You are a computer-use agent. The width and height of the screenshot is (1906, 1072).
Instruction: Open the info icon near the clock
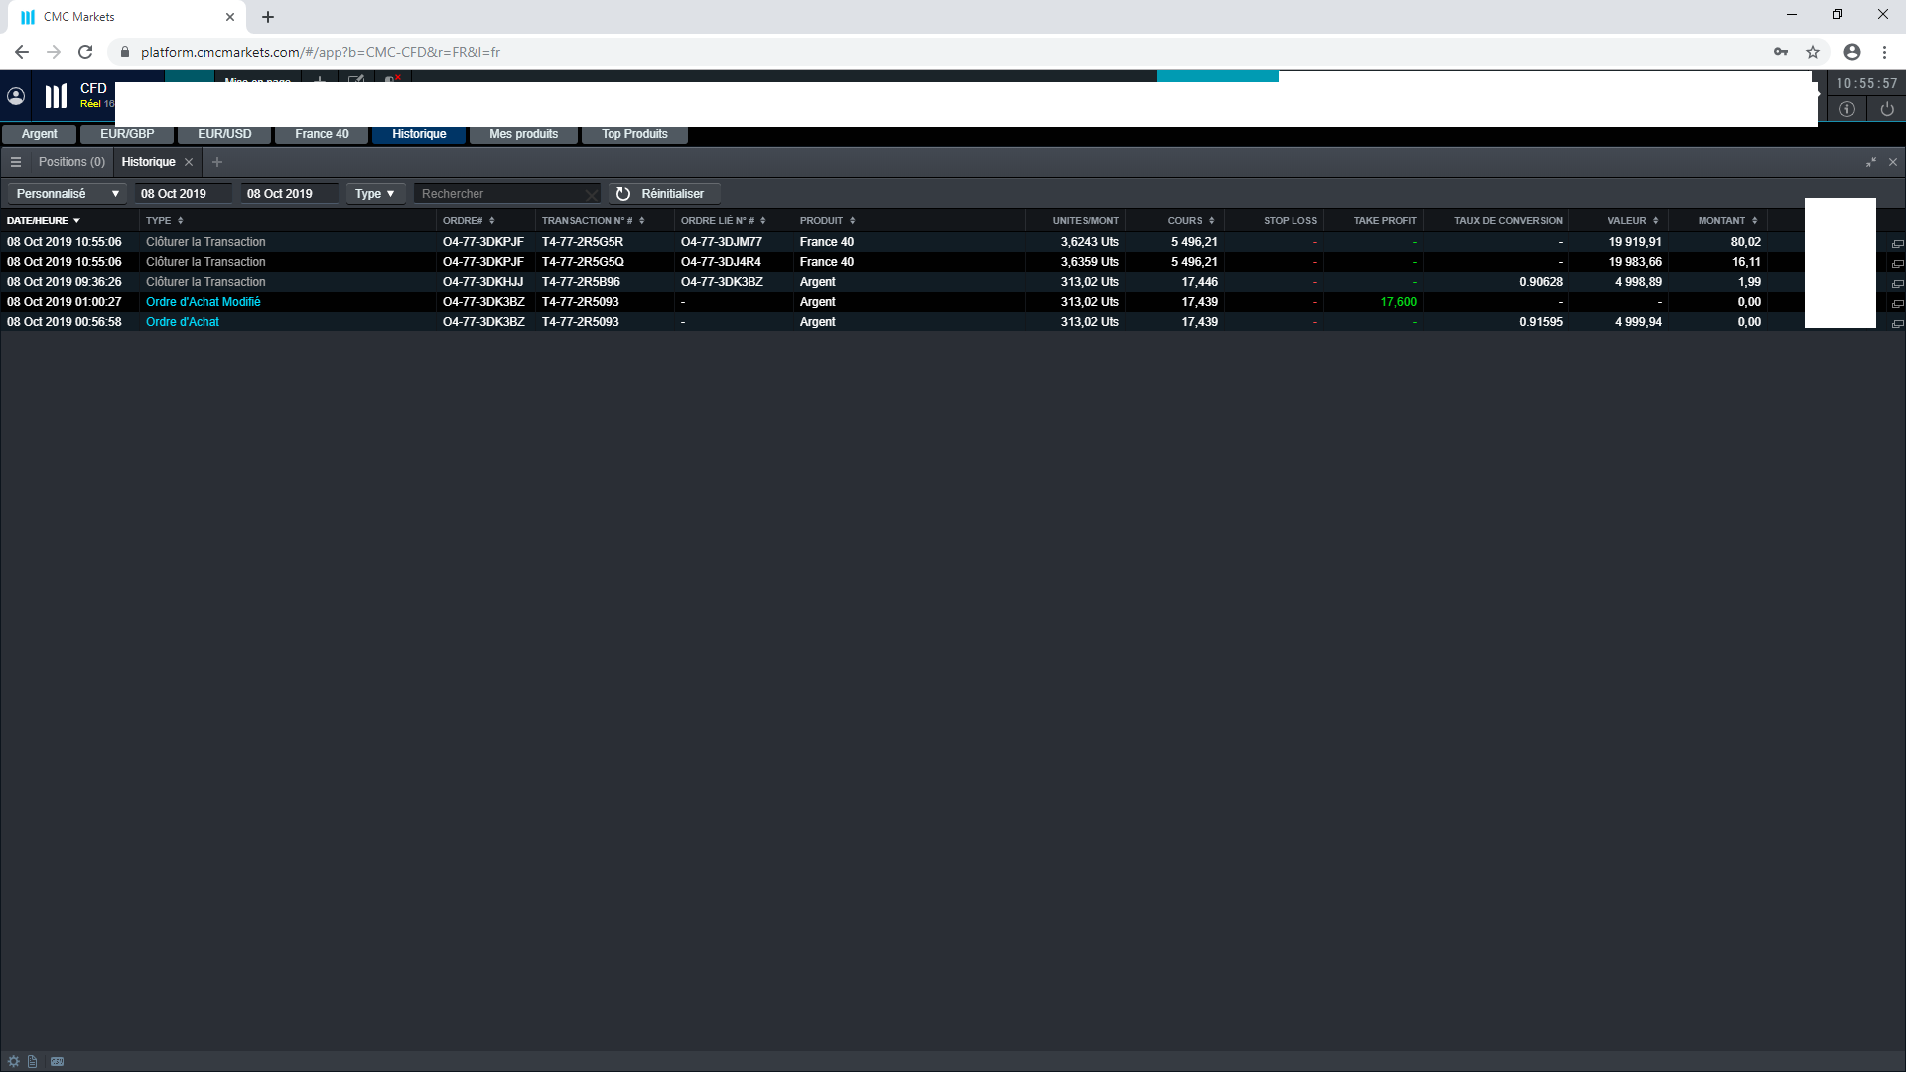click(x=1847, y=109)
